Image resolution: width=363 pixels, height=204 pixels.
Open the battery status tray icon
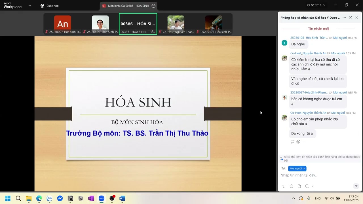pyautogui.click(x=338, y=198)
